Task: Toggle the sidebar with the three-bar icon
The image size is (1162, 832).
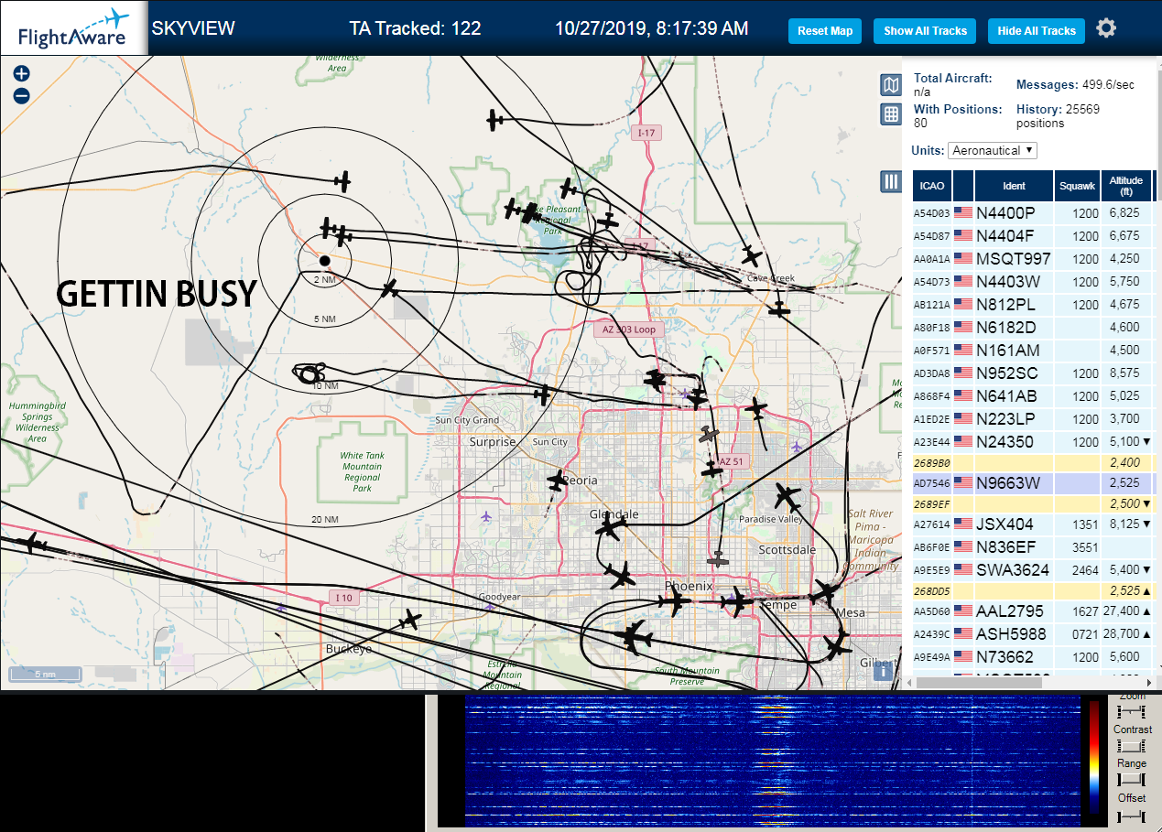Action: click(891, 181)
